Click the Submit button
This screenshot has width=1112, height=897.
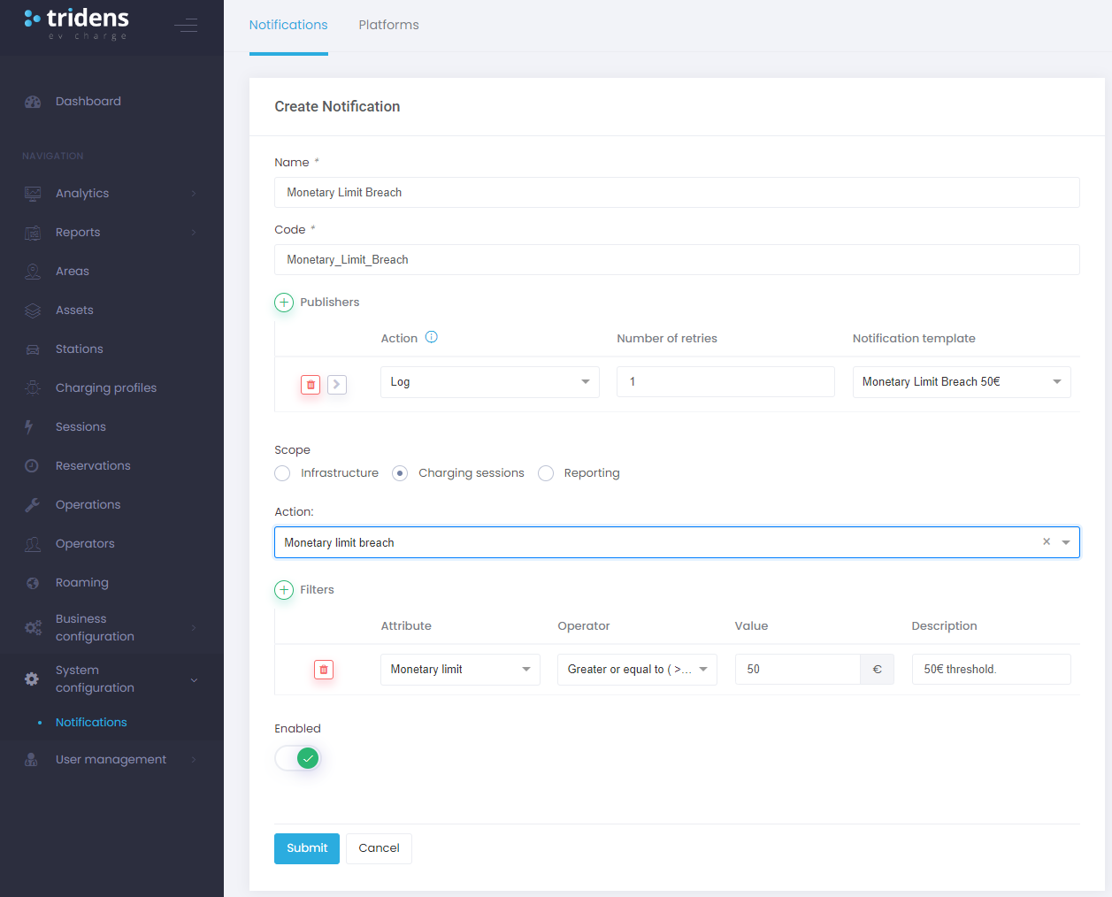pyautogui.click(x=306, y=848)
